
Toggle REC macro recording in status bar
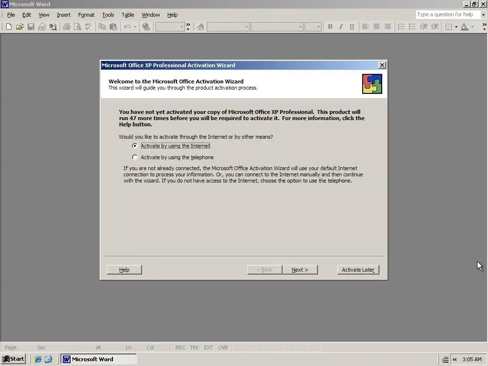180,347
